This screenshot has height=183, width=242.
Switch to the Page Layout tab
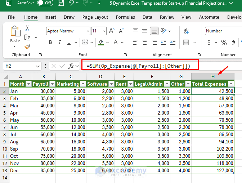tap(95, 17)
